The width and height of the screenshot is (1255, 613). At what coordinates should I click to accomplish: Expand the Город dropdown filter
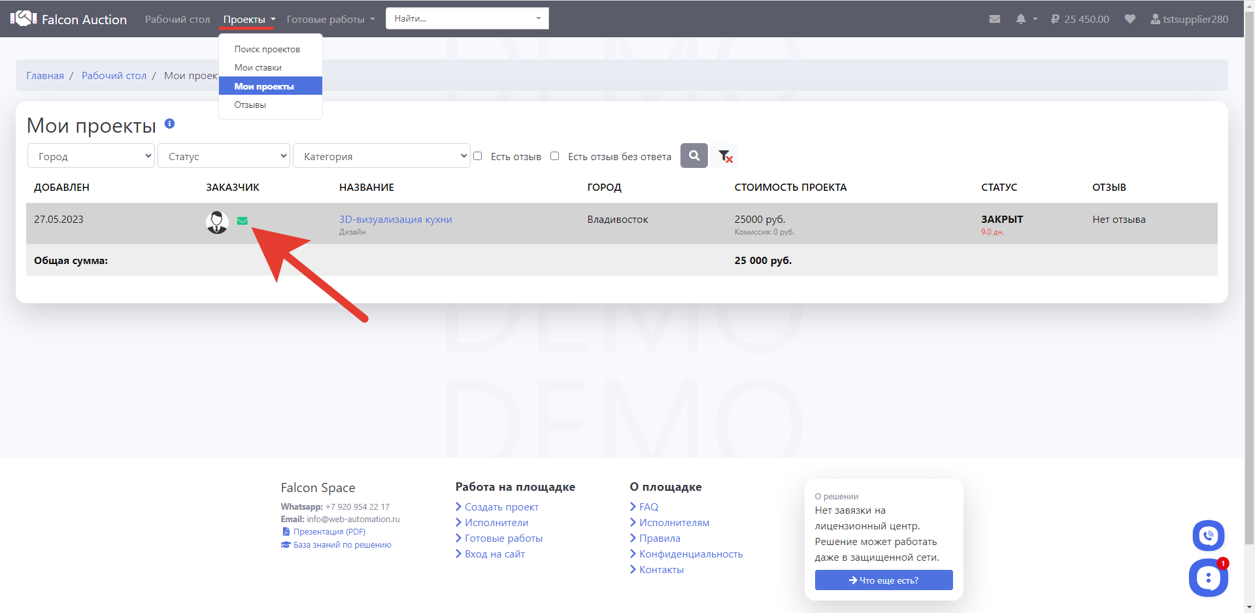click(91, 156)
